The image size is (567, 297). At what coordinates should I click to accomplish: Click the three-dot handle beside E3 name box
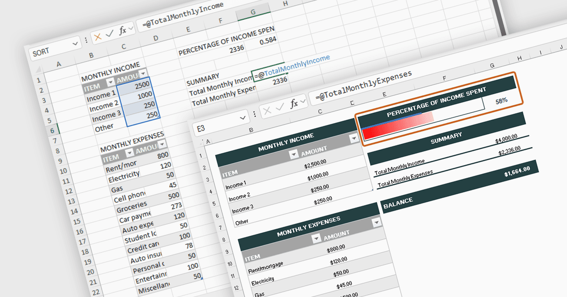255,114
